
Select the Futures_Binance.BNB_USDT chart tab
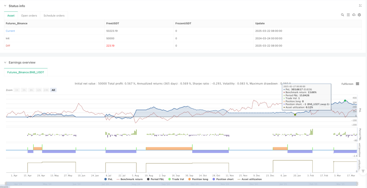(x=26, y=72)
